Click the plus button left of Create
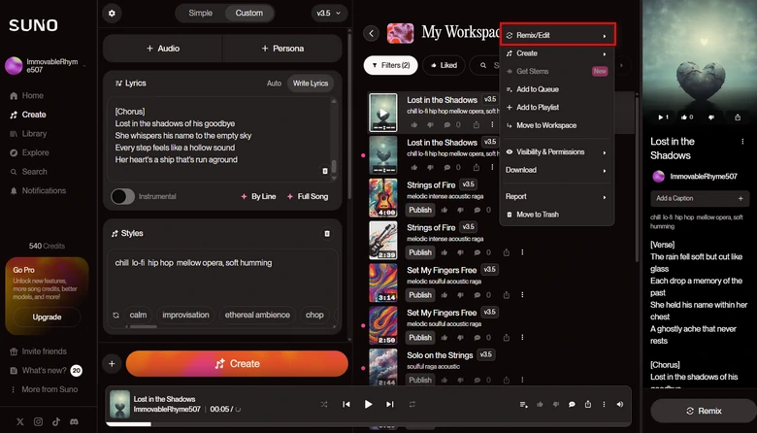The width and height of the screenshot is (757, 433). click(112, 363)
